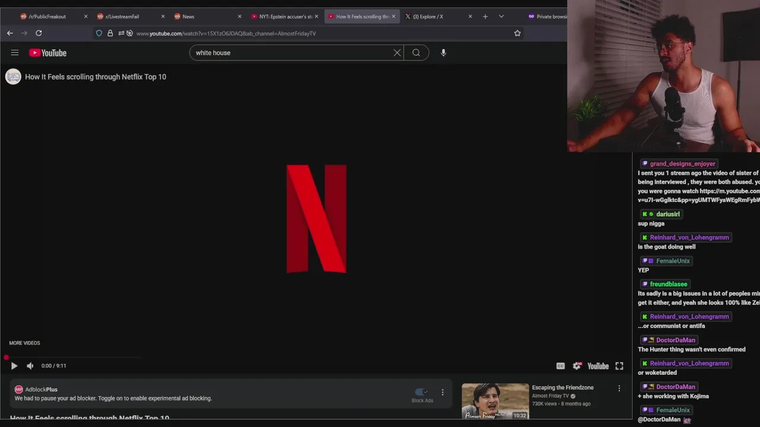The image size is (760, 427).
Task: Click username freundblasee in chat
Action: coord(668,284)
